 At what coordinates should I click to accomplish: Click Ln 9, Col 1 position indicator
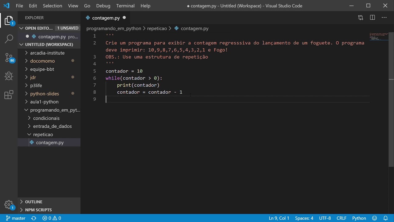point(279,218)
